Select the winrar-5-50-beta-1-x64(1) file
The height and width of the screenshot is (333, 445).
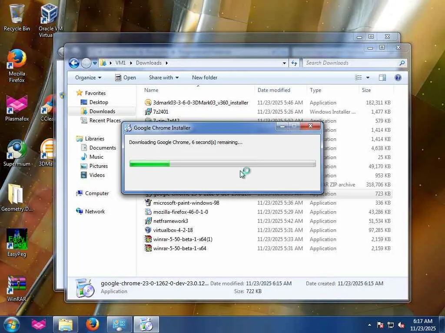click(267, 239)
